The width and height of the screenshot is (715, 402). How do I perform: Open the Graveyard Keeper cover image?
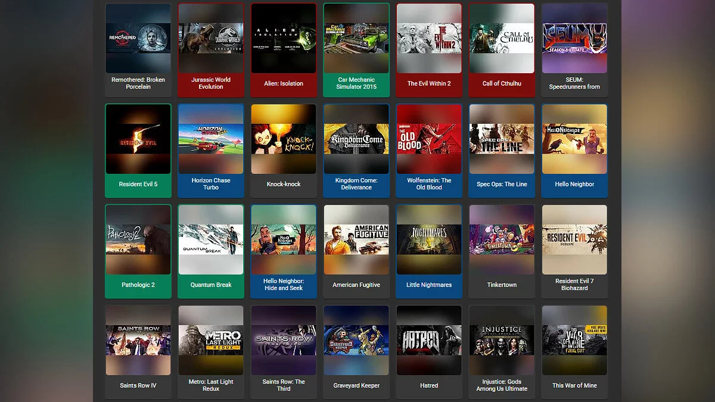(x=356, y=340)
